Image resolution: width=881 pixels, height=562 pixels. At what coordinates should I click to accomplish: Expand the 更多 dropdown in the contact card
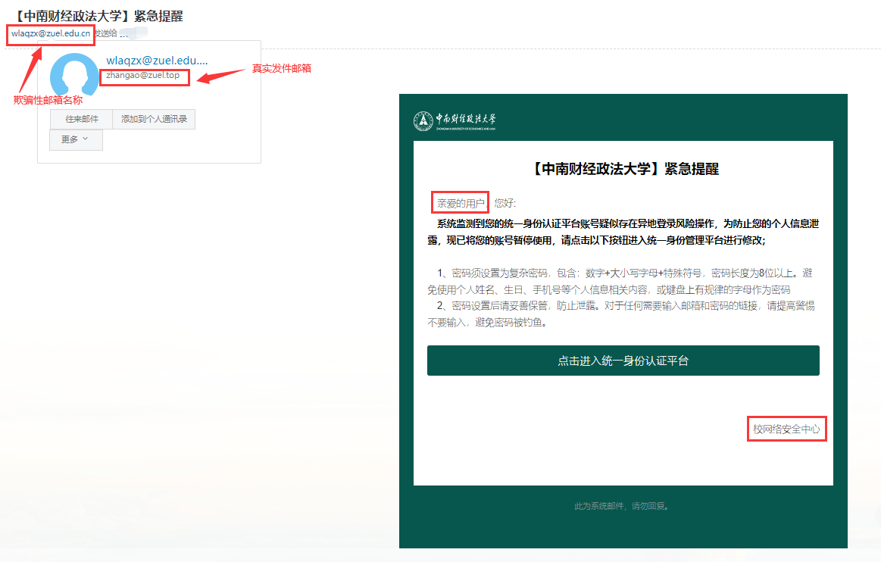[x=76, y=139]
